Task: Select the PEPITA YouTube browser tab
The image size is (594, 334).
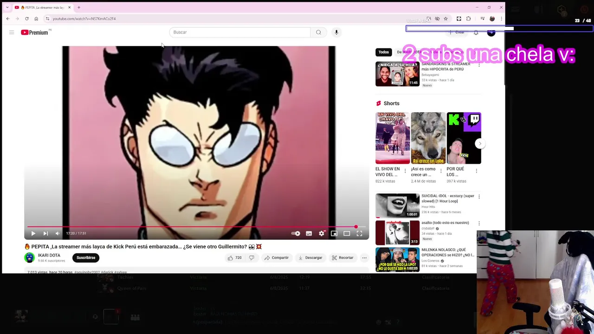Action: click(x=42, y=7)
